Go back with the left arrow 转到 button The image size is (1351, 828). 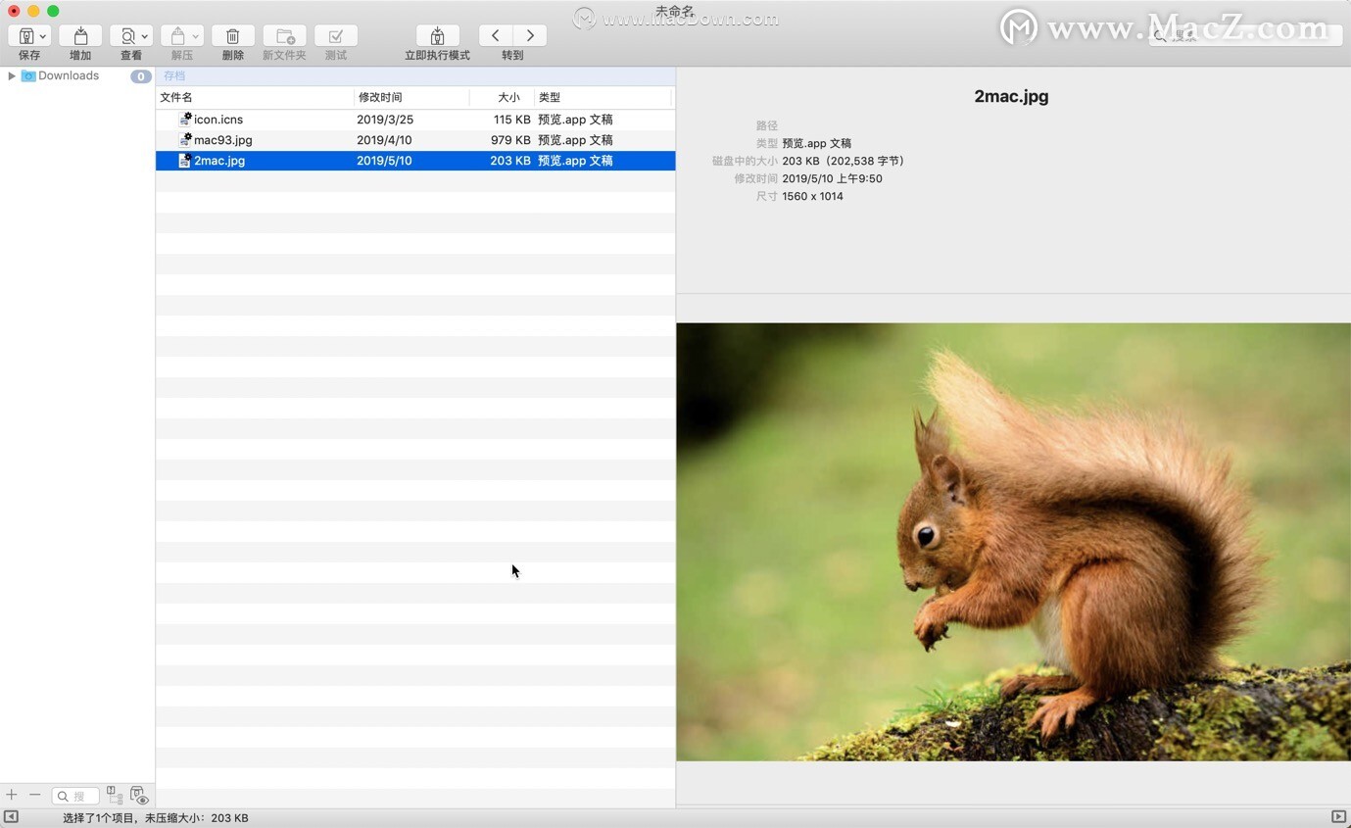point(496,35)
